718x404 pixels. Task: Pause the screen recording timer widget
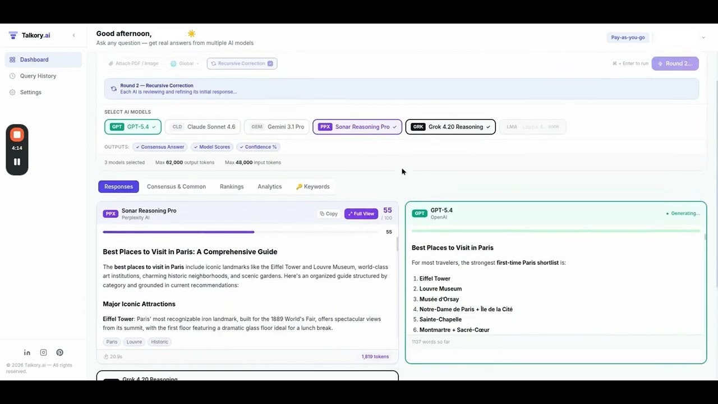pos(17,162)
